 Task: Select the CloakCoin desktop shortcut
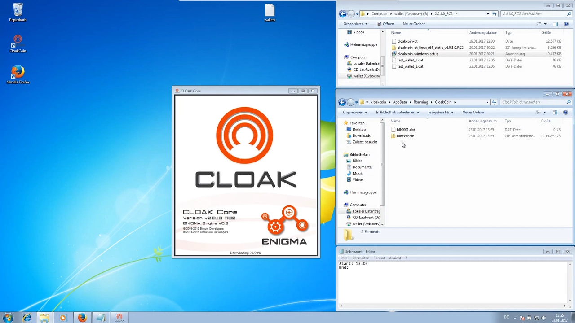(x=18, y=44)
